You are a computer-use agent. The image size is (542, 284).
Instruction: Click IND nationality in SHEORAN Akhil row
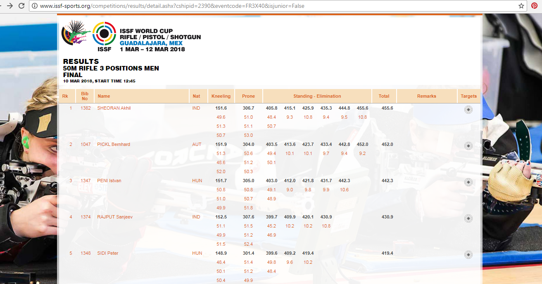pos(196,108)
